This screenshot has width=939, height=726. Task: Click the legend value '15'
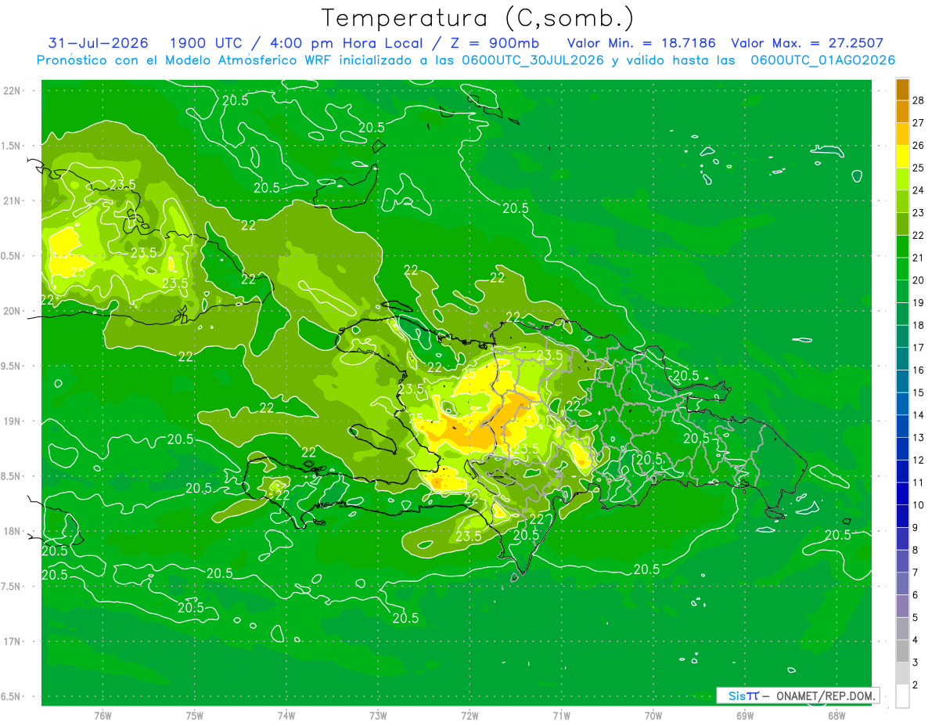(918, 392)
